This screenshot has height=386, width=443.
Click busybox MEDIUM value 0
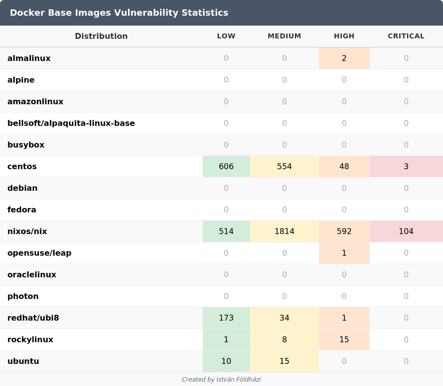click(x=284, y=145)
